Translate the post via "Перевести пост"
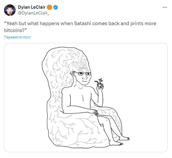Viewport: 172px width, 158px height. [17, 37]
